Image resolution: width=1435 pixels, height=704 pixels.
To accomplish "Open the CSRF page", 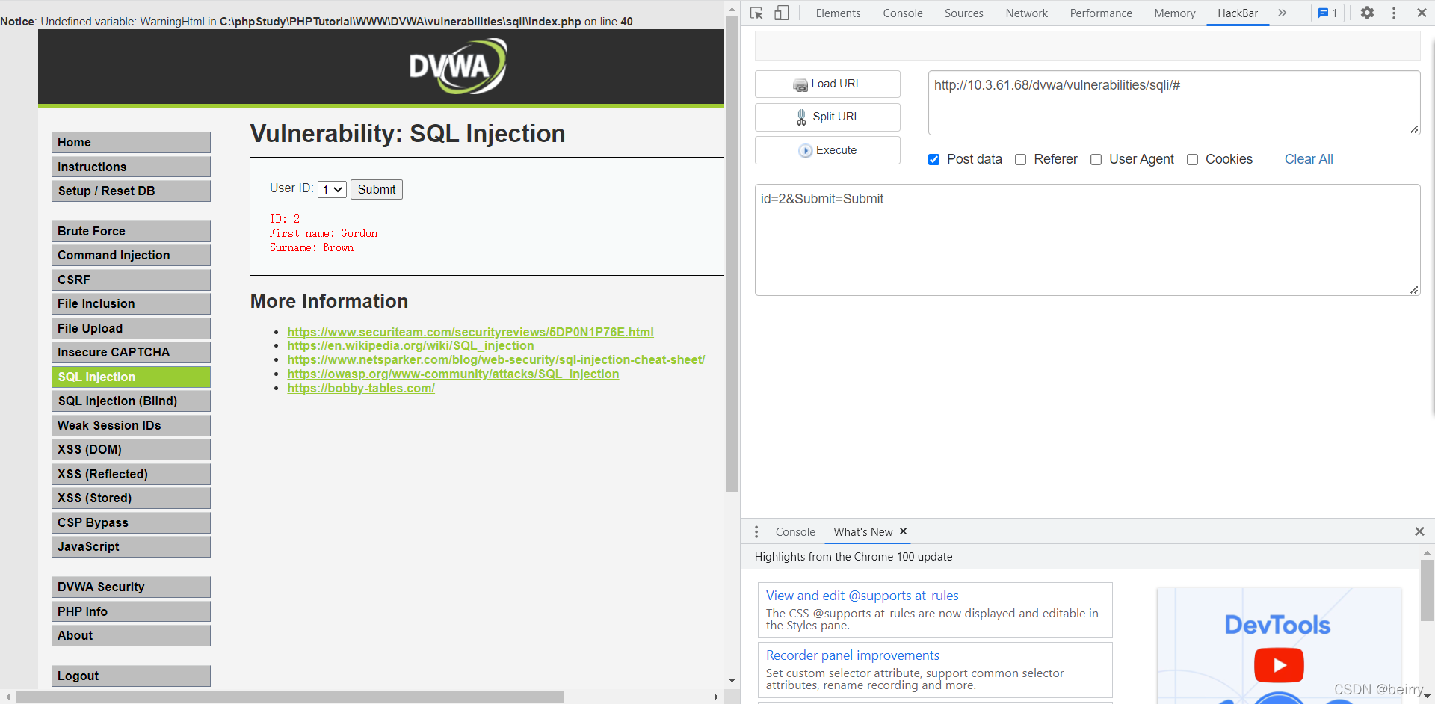I will [131, 280].
